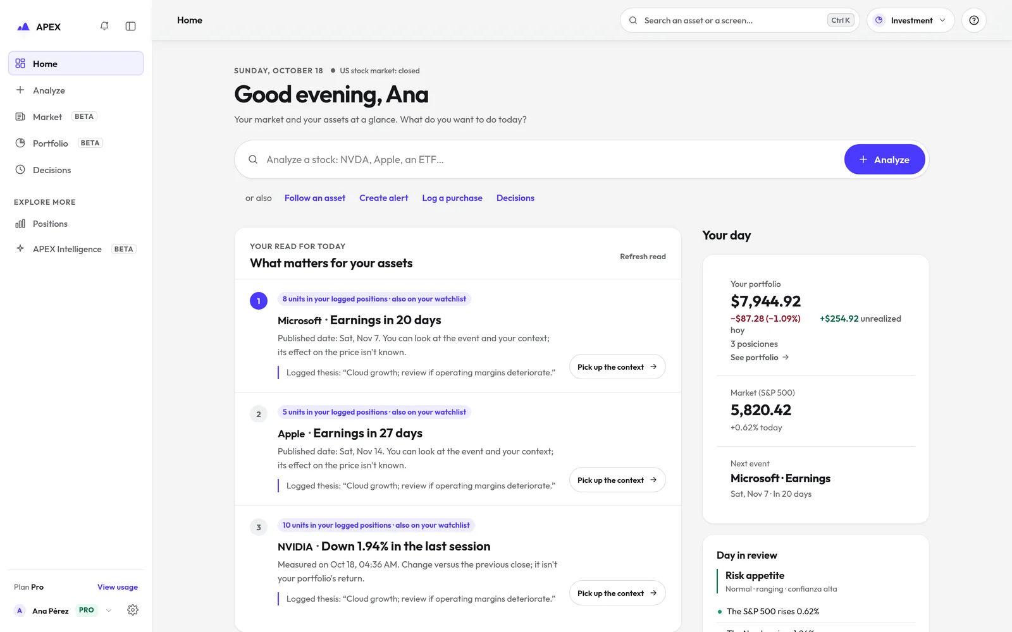
Task: Click the Create alert link
Action: (384, 198)
